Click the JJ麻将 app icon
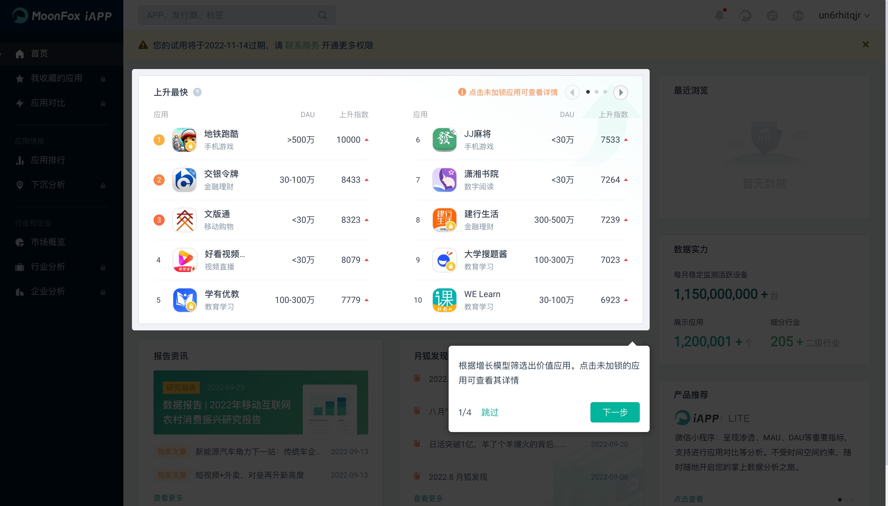The height and width of the screenshot is (506, 888). click(444, 140)
